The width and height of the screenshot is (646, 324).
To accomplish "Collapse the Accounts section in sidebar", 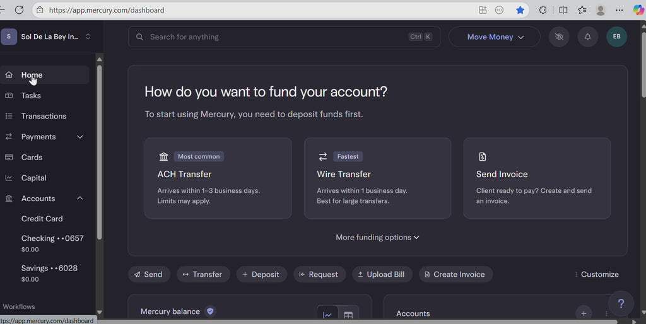I will click(x=80, y=199).
